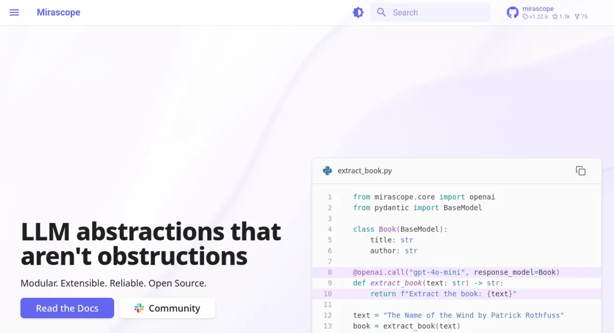Toggle the light/dark color theme

358,12
